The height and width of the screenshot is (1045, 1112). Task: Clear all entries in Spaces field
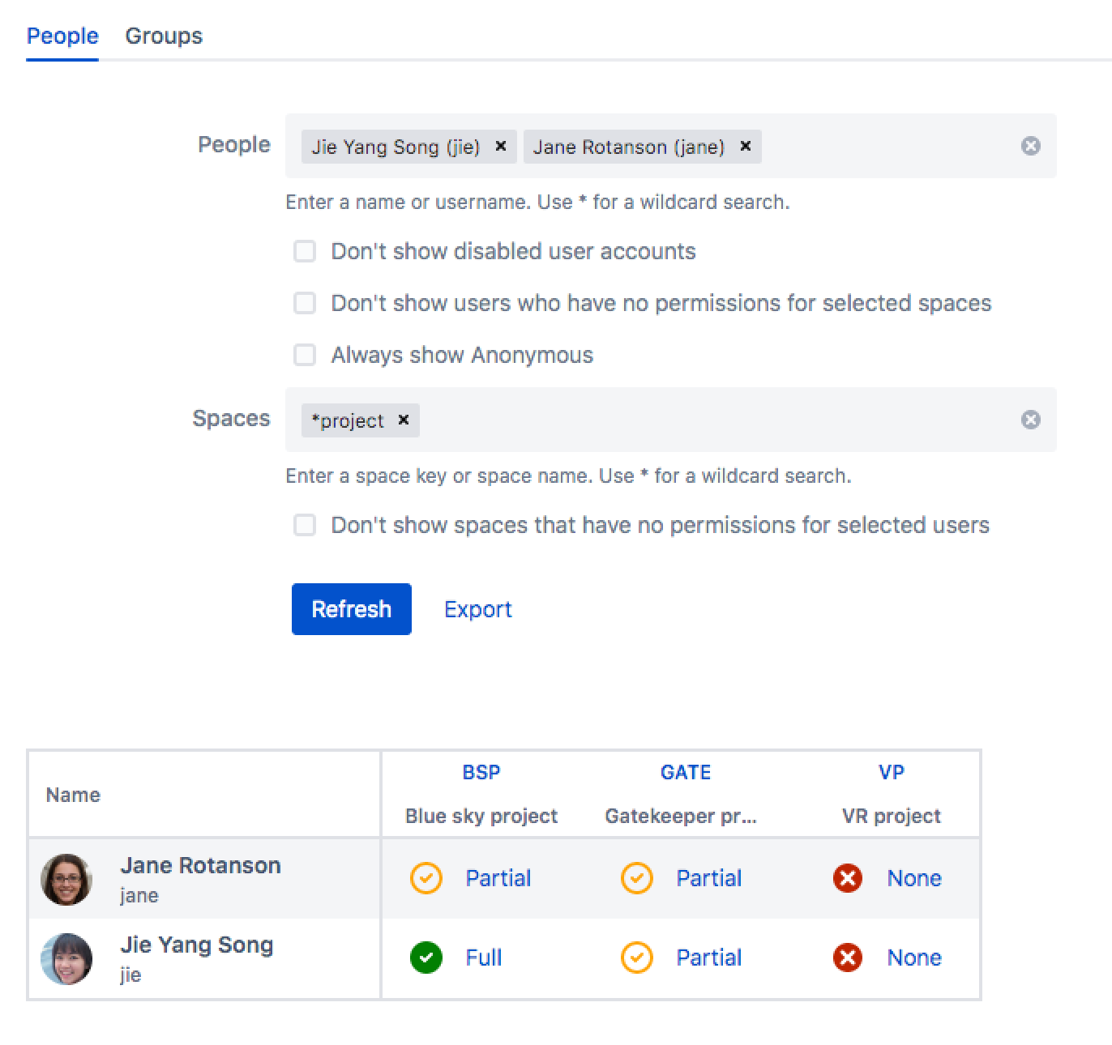[1030, 420]
